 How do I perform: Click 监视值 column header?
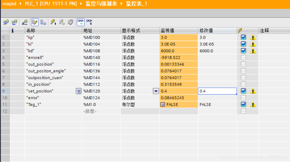[179, 30]
